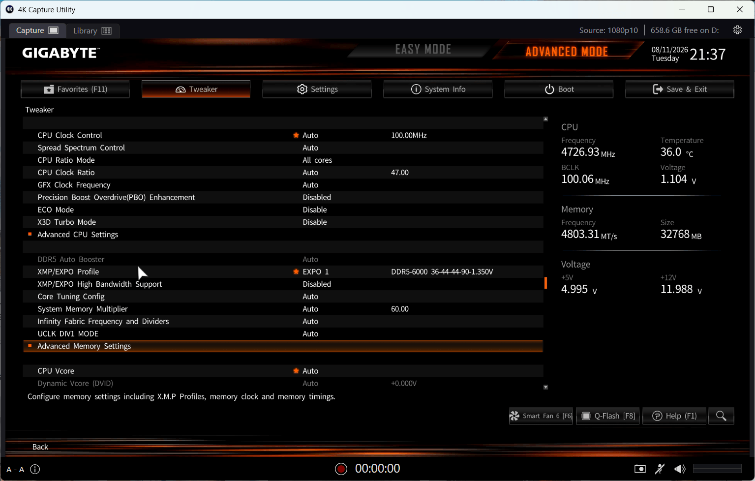Select the Tweaker tab
The image size is (755, 481).
196,89
